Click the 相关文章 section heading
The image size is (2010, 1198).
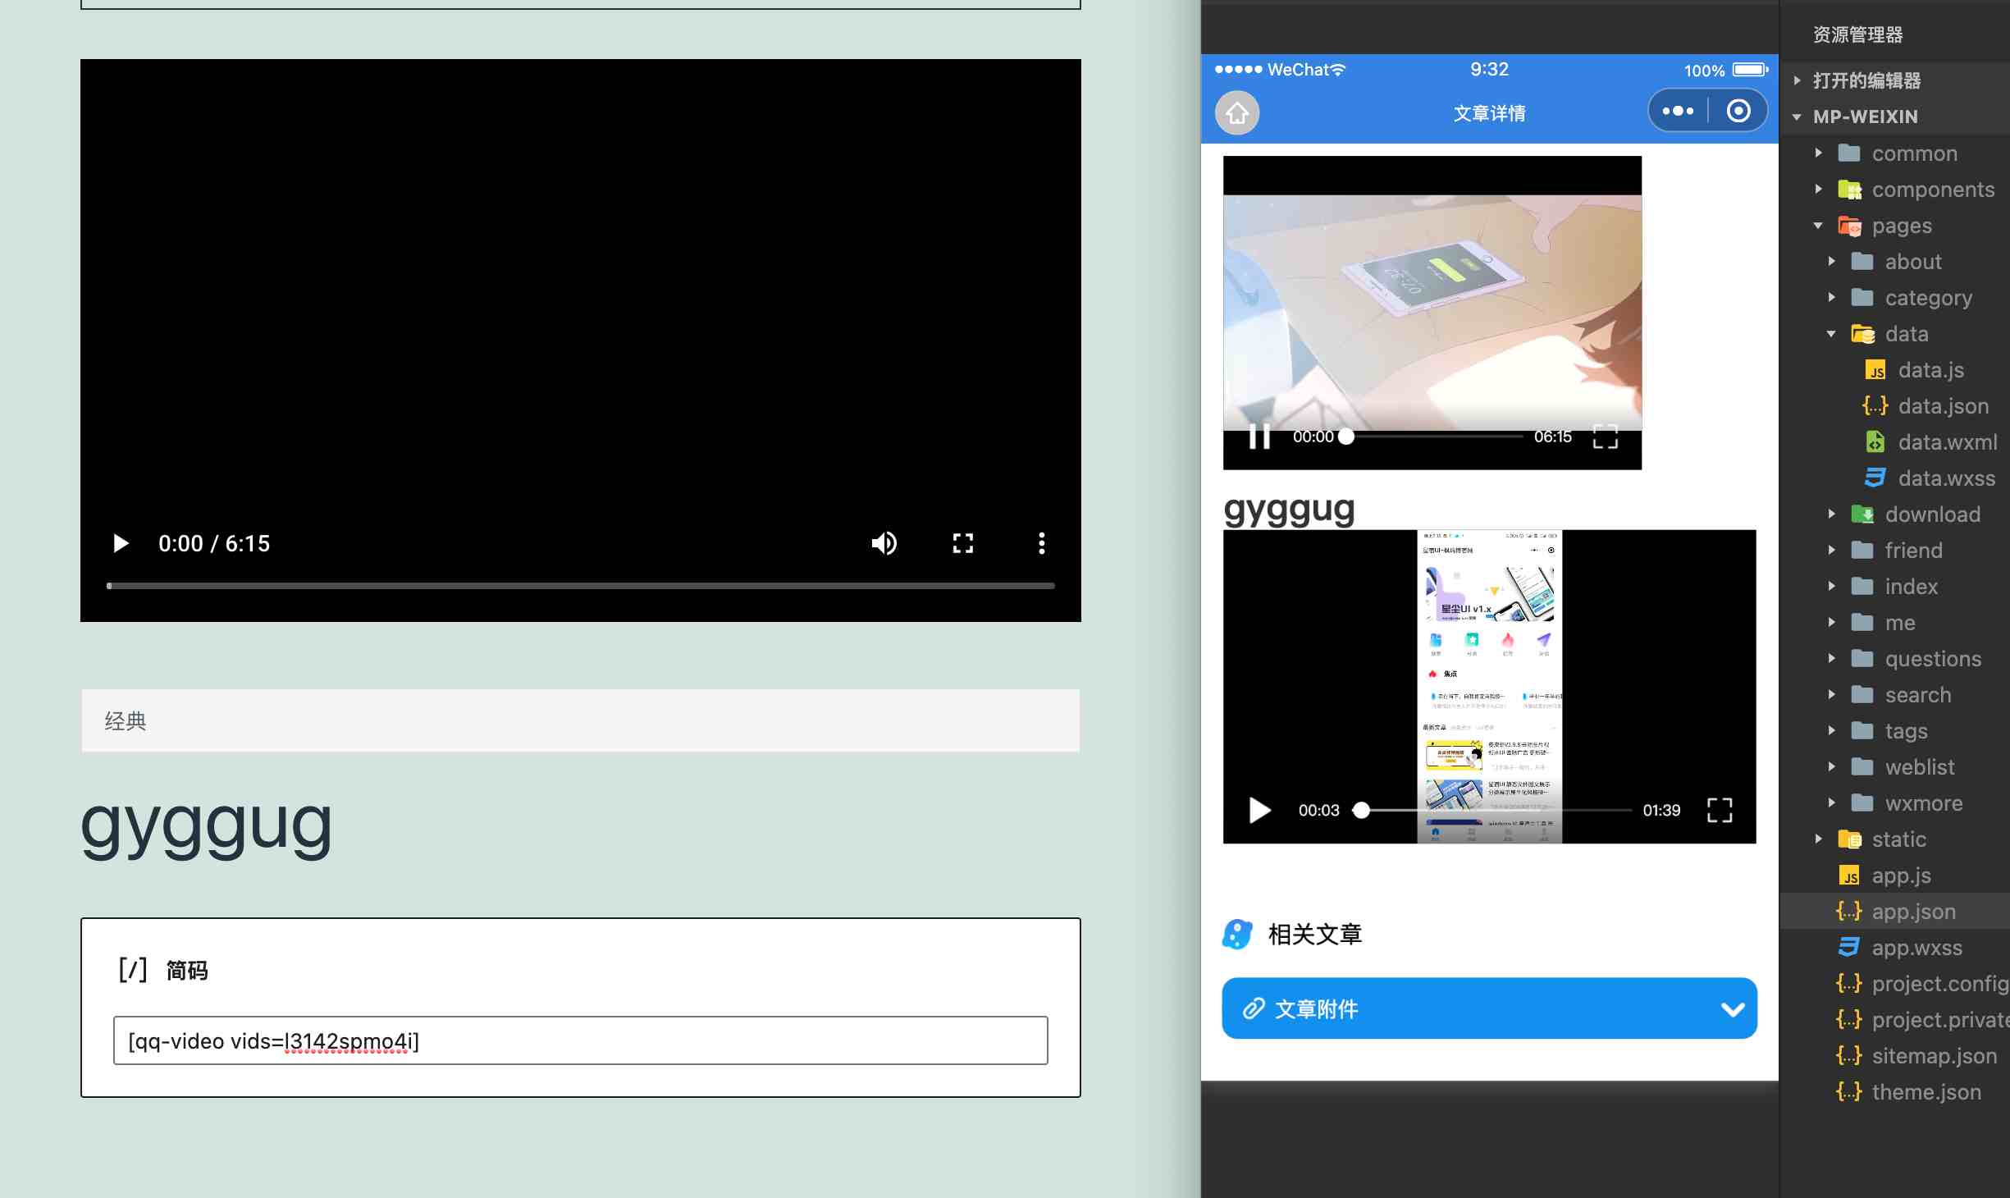pos(1314,934)
